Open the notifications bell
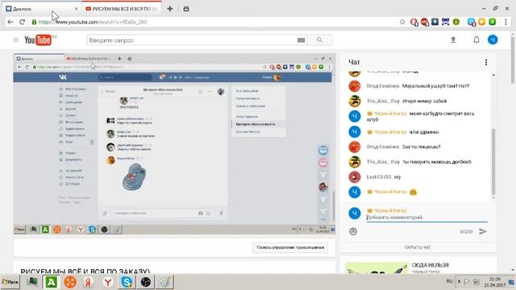This screenshot has width=516, height=290. 476,39
